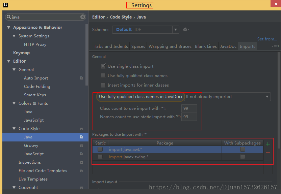This screenshot has height=194, width=281.
Task: Open File and Code Templates
Action: coord(43,171)
